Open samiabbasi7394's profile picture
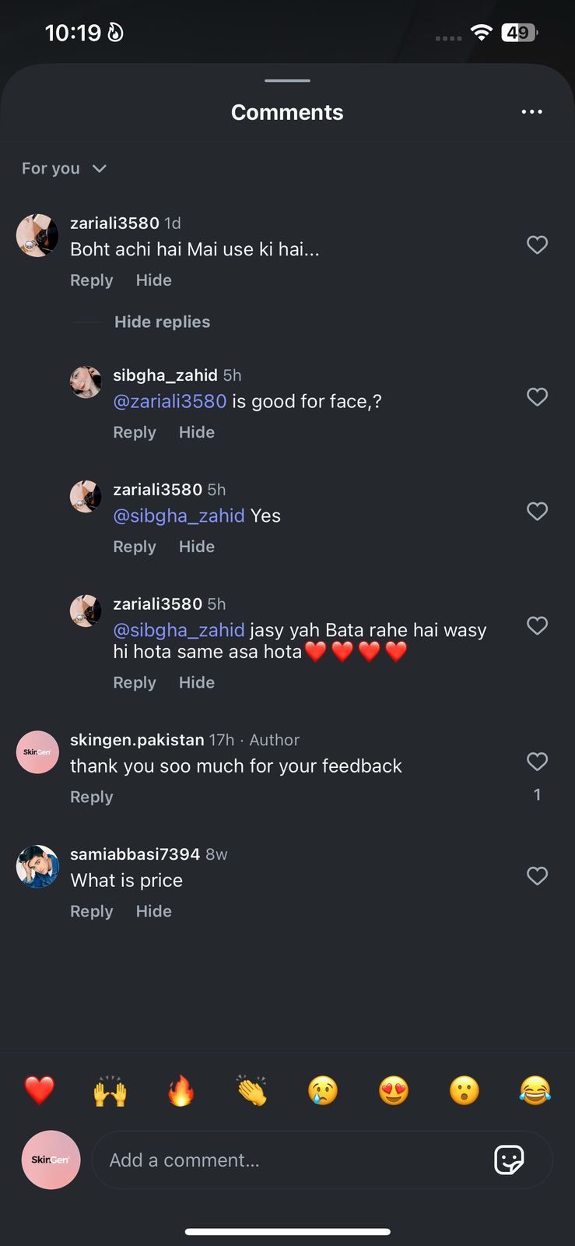The height and width of the screenshot is (1246, 575). click(x=37, y=866)
